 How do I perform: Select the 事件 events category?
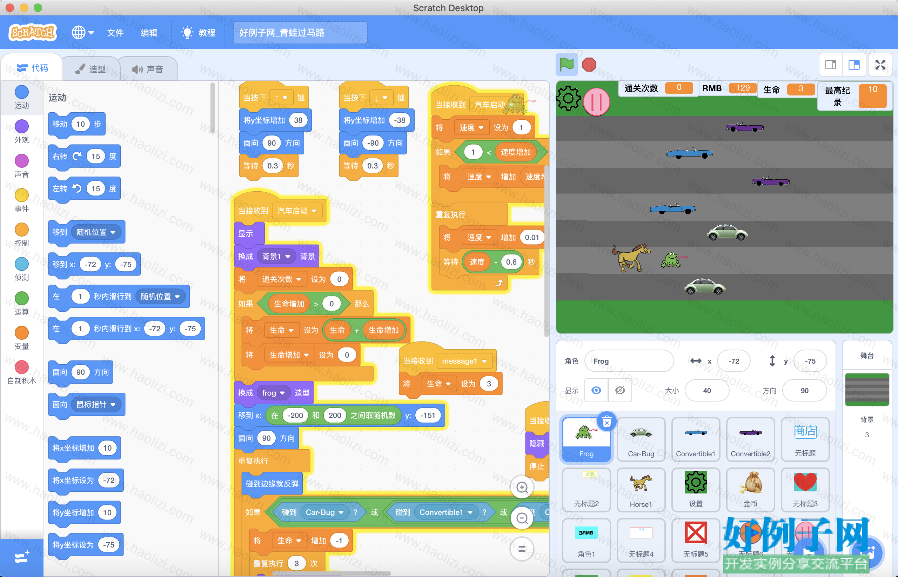pos(22,200)
